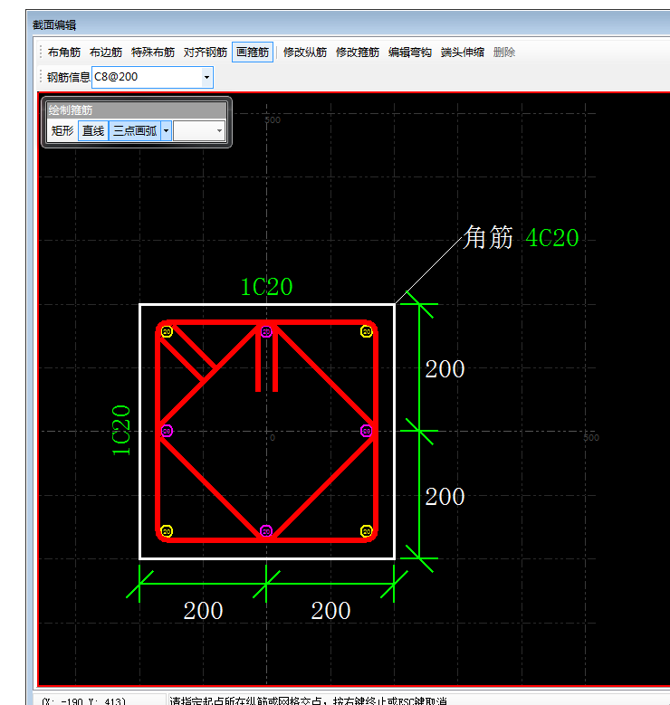This screenshot has height=705, width=670.
Task: Click the lower vertical 200 dimension
Action: click(x=445, y=497)
